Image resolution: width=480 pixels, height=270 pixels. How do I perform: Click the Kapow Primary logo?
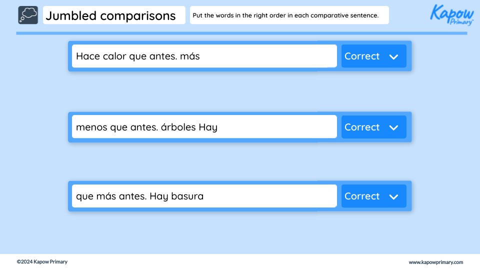(452, 14)
